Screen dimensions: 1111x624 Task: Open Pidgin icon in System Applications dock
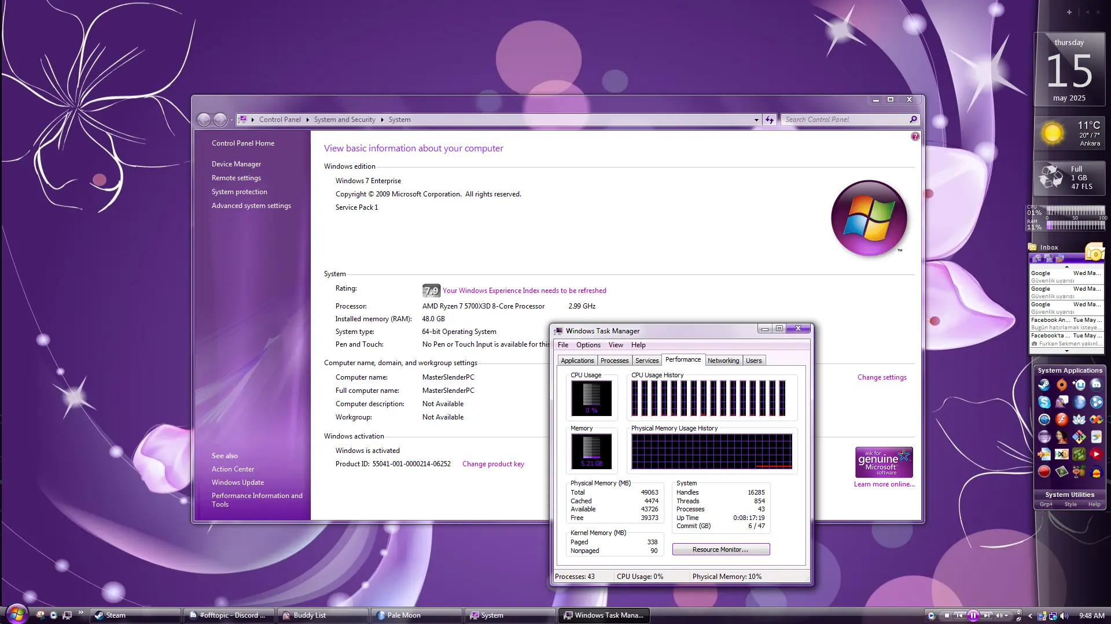point(1062,402)
